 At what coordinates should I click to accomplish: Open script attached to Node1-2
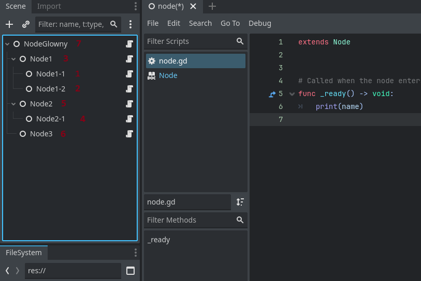[129, 89]
